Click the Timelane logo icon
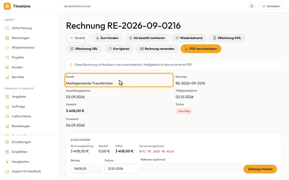289x180 pixels. pyautogui.click(x=7, y=6)
